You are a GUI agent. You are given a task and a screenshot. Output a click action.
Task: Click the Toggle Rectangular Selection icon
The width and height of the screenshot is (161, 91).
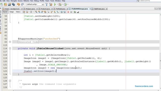(x=48, y=12)
